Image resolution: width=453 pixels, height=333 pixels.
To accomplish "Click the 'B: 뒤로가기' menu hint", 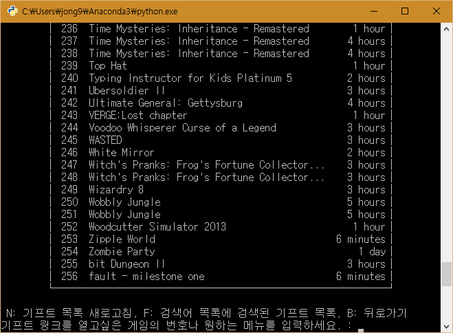I will point(377,313).
